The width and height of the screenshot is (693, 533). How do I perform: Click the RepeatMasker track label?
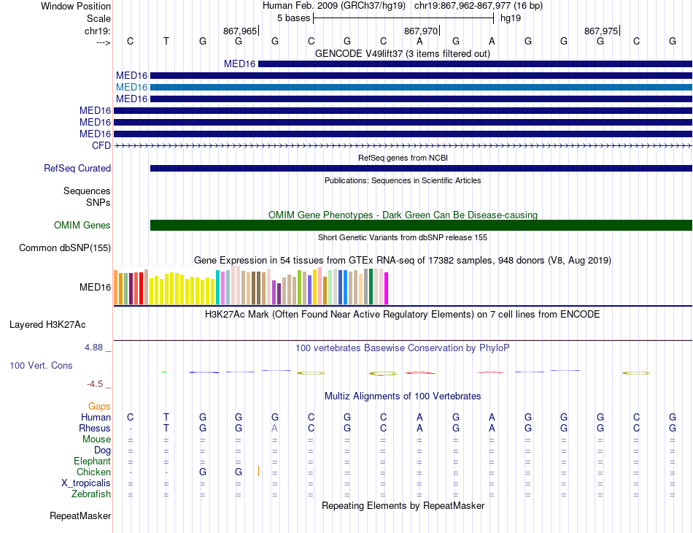80,515
